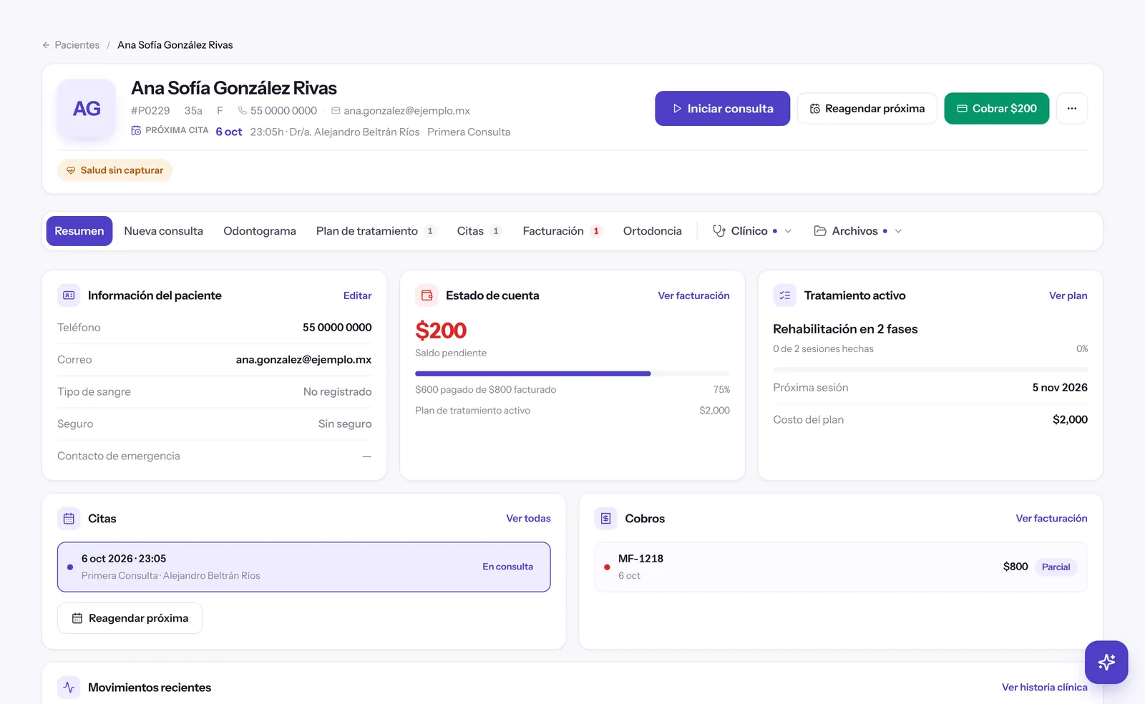Click Reagendar próxima in Citas card
The image size is (1145, 704).
(130, 618)
